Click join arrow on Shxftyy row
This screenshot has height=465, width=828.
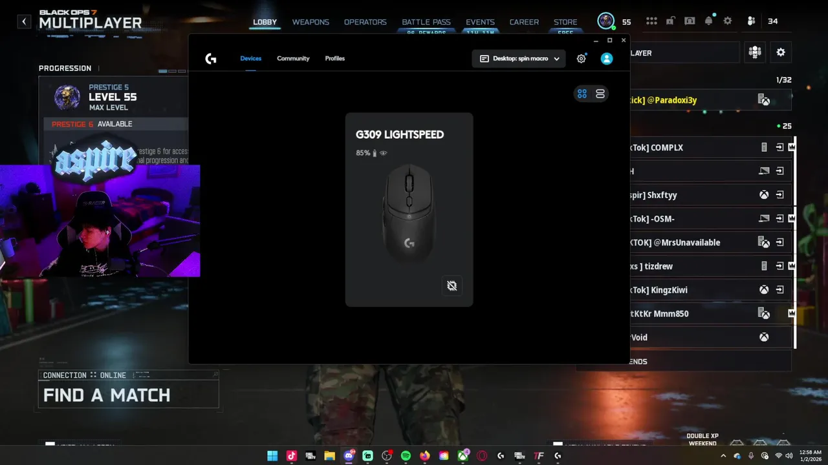click(780, 195)
